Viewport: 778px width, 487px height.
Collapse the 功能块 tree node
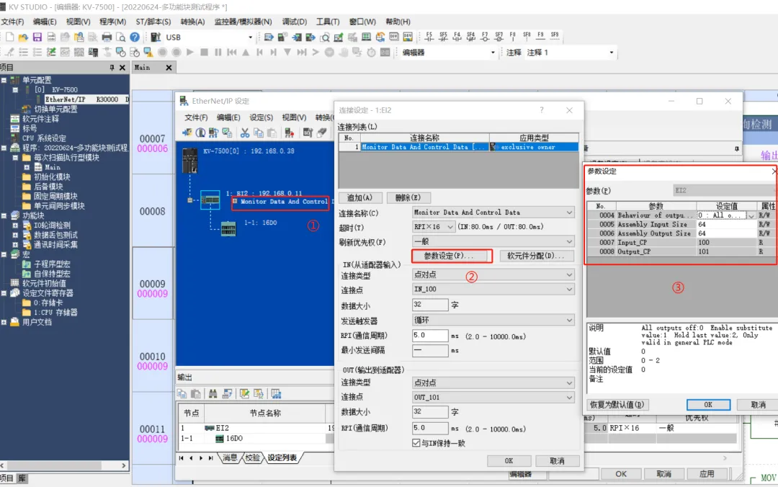[5, 215]
